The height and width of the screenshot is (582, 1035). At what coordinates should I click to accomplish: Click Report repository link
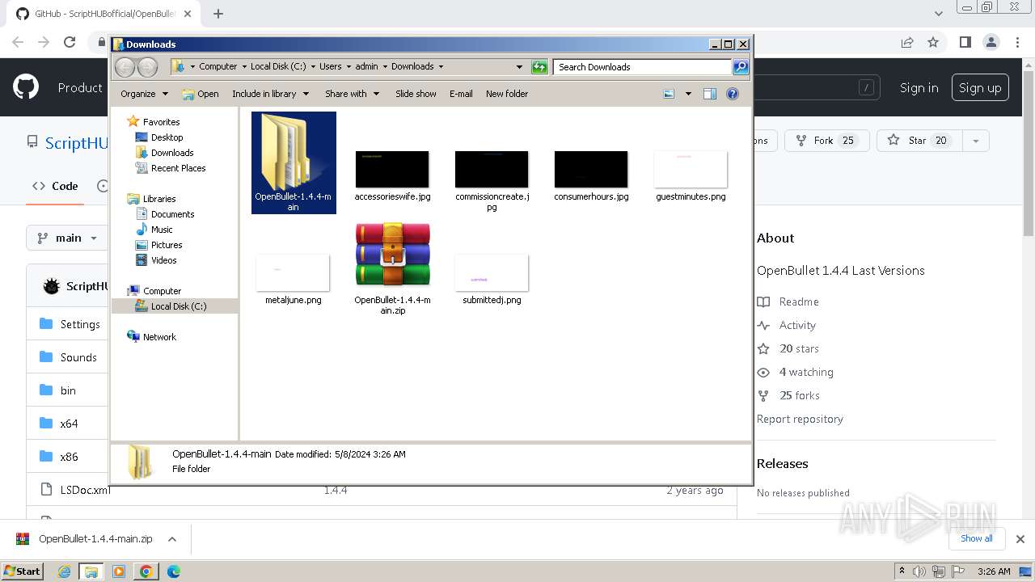[800, 419]
